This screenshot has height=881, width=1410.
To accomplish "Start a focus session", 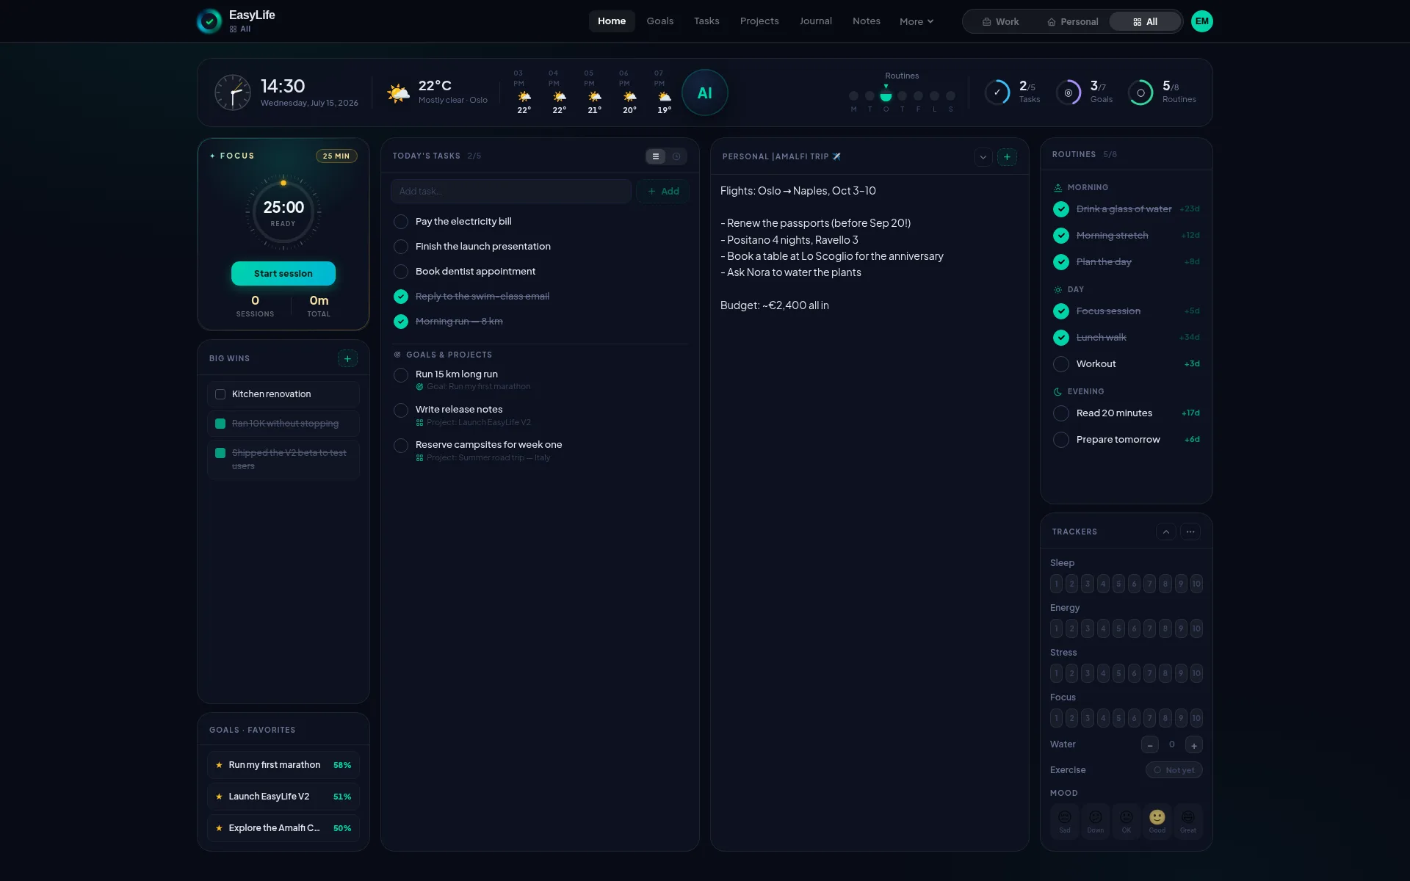I will [x=283, y=273].
